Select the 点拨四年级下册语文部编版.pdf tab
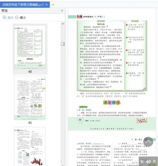 coord(25,5)
